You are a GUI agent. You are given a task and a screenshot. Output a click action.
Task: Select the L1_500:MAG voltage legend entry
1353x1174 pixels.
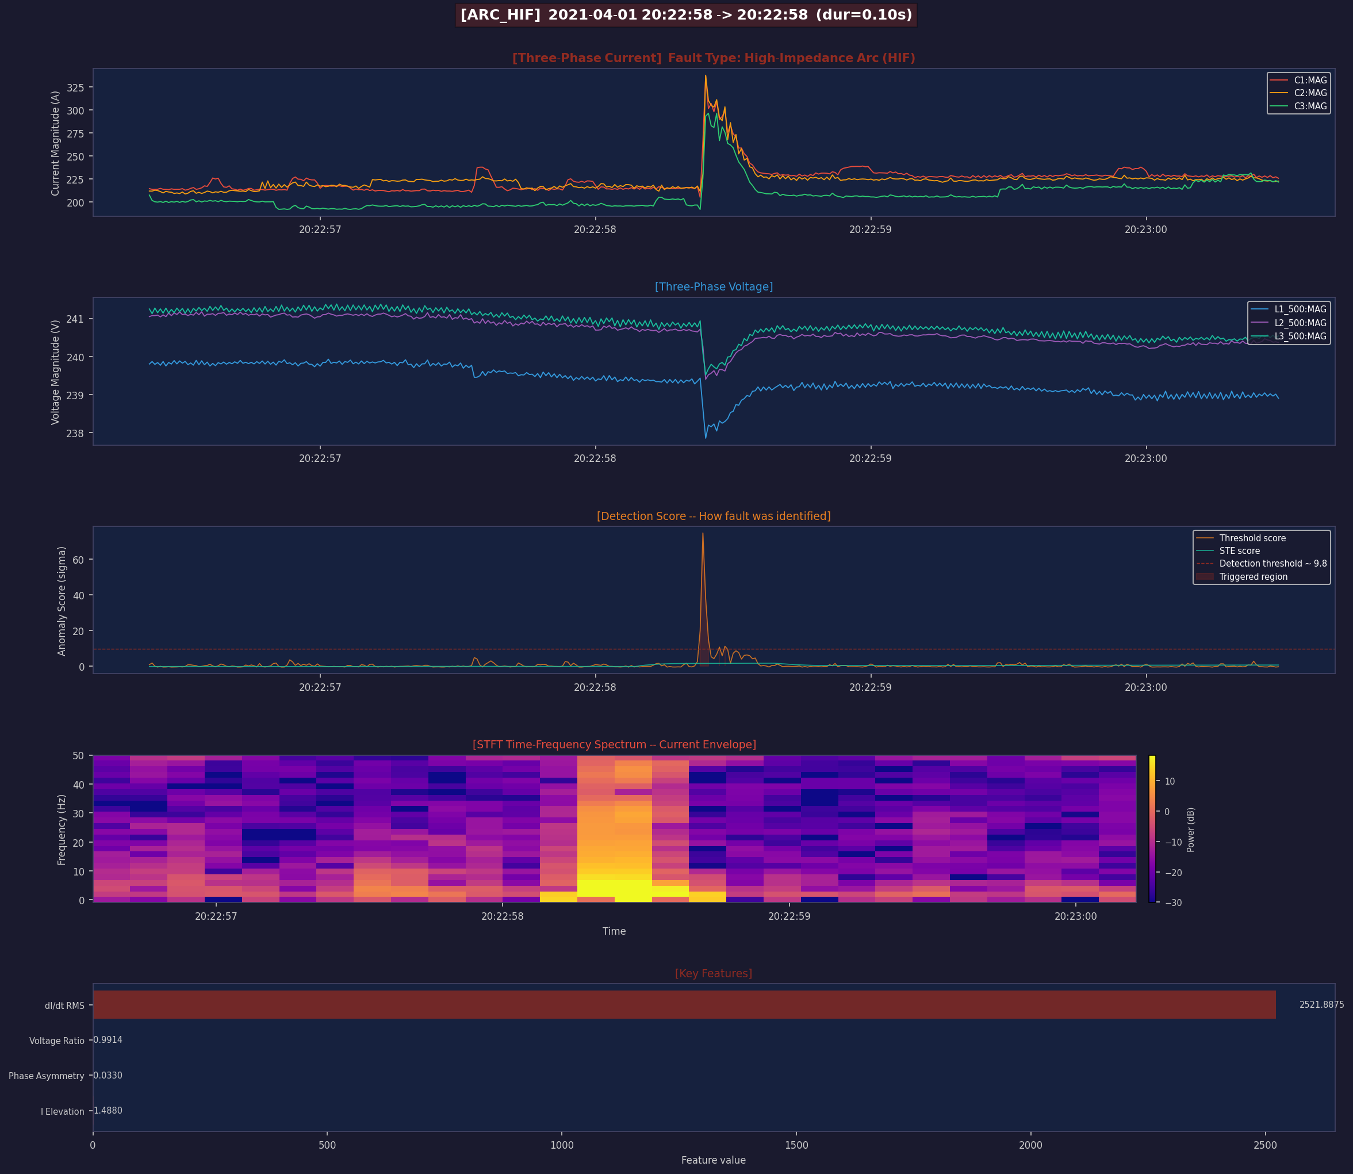(1300, 309)
